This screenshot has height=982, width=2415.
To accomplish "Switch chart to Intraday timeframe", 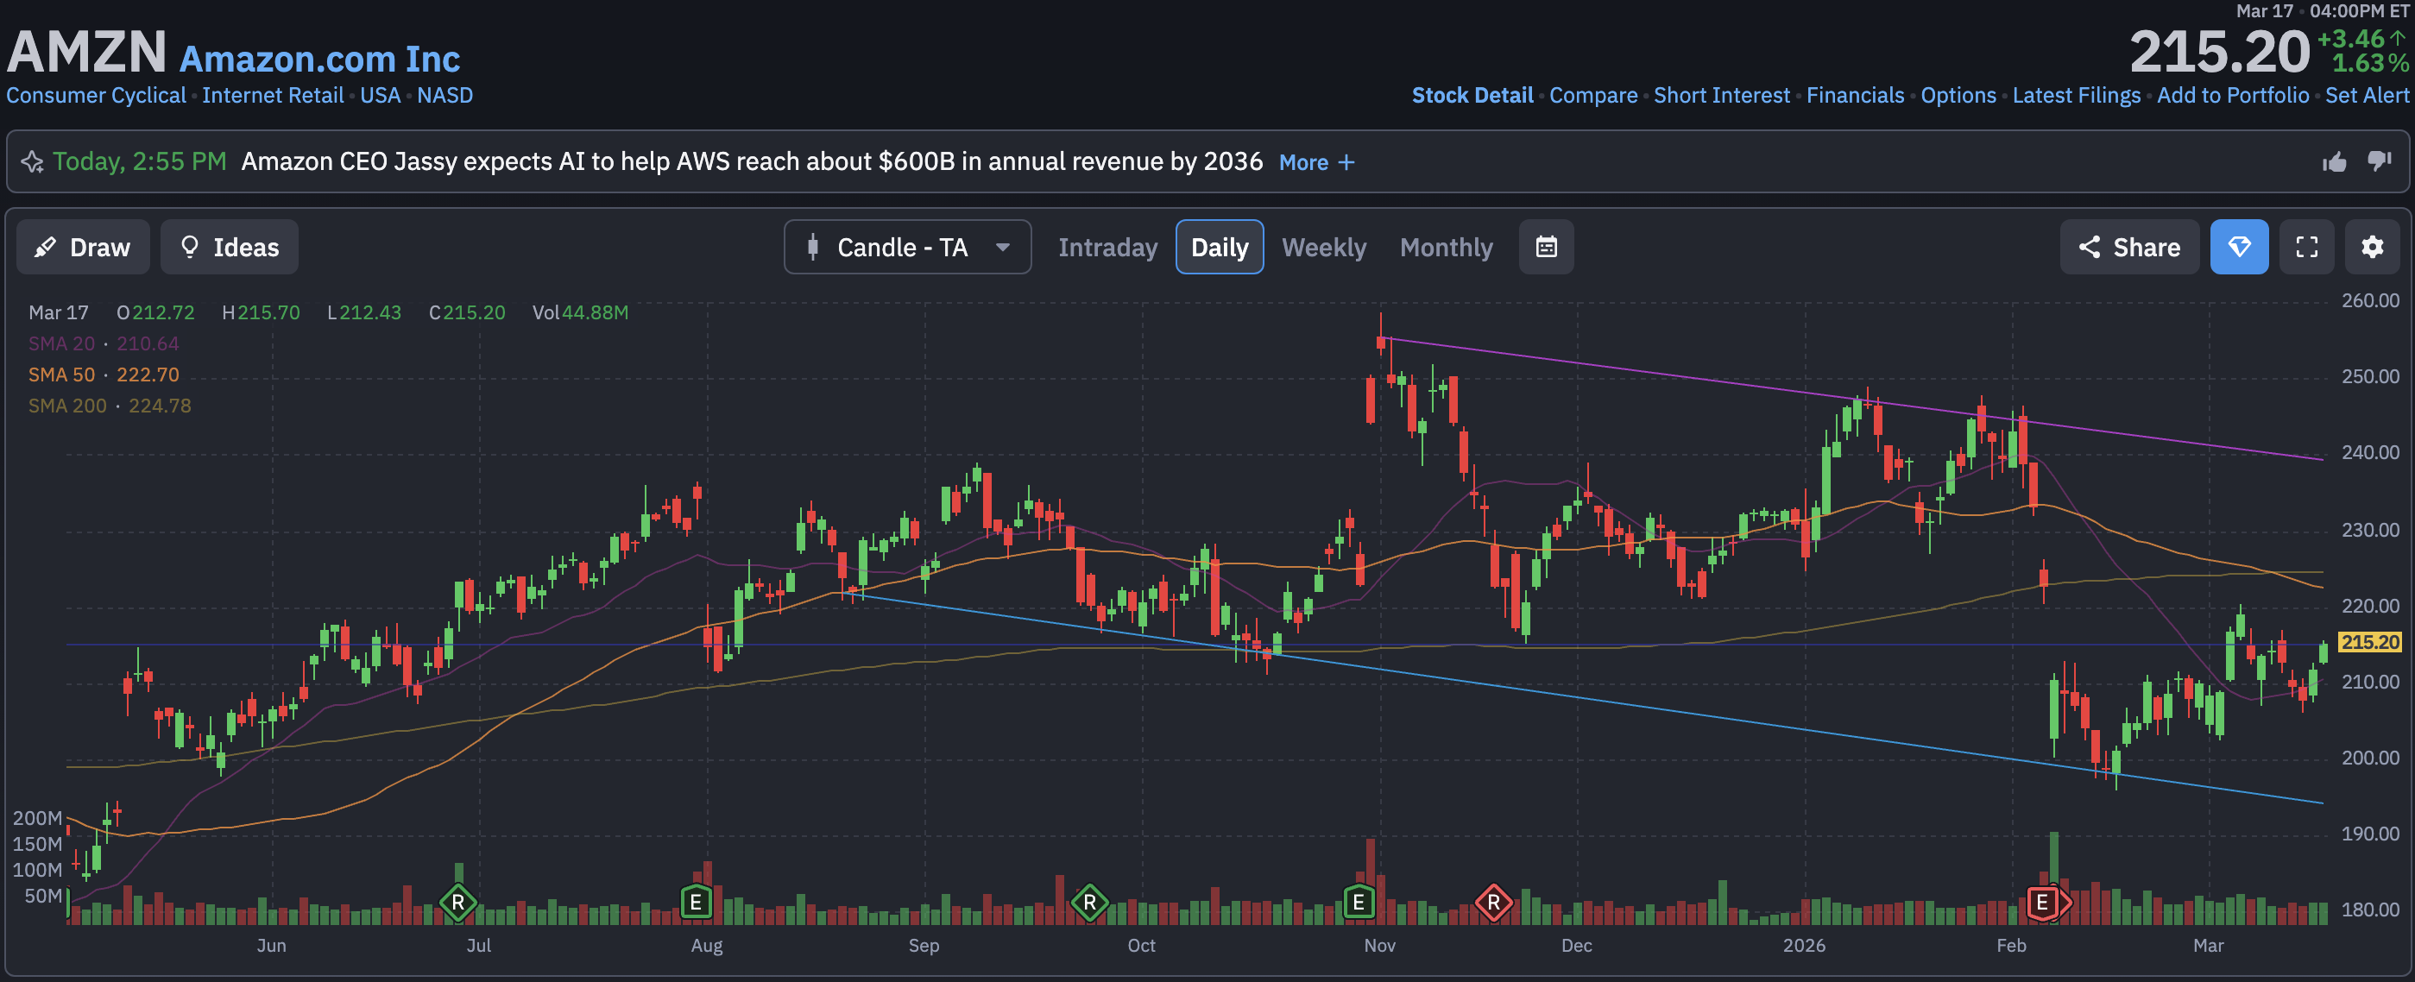I will (x=1107, y=248).
